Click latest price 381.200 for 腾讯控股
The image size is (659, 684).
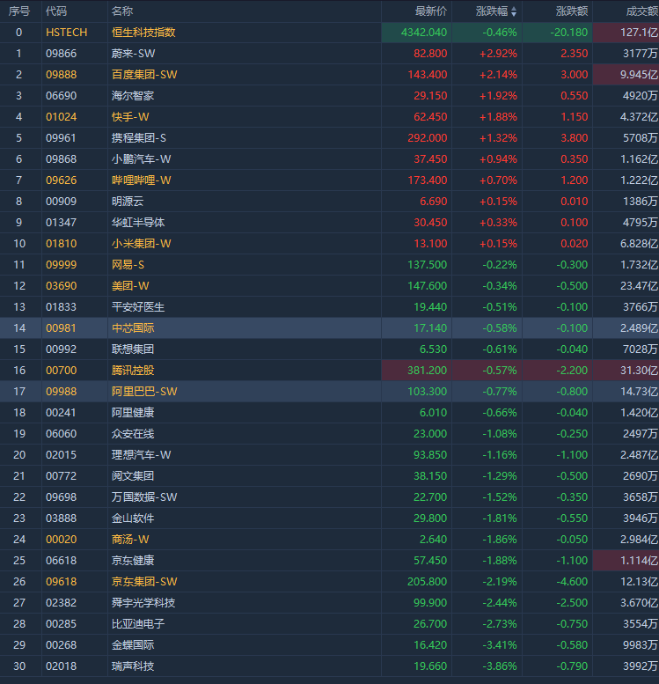pos(427,371)
